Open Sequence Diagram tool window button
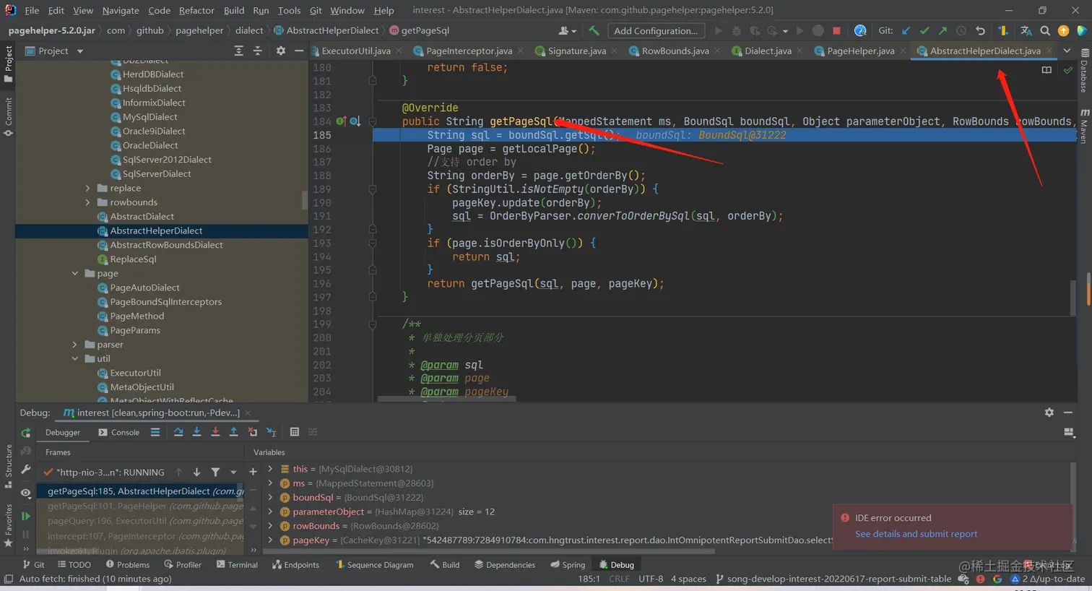This screenshot has width=1092, height=591. [374, 565]
